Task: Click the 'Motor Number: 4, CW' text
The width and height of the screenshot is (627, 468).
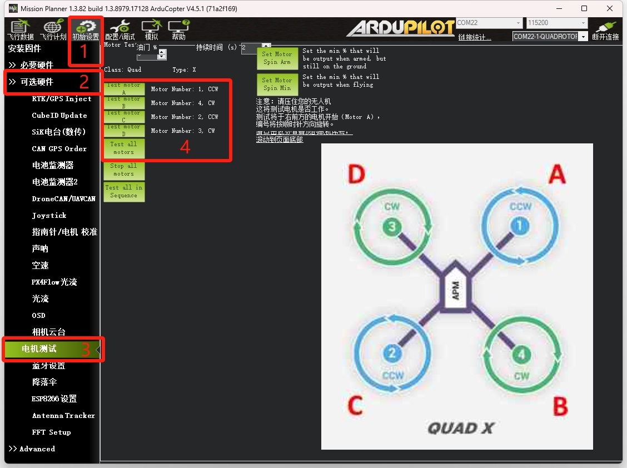Action: pos(183,103)
